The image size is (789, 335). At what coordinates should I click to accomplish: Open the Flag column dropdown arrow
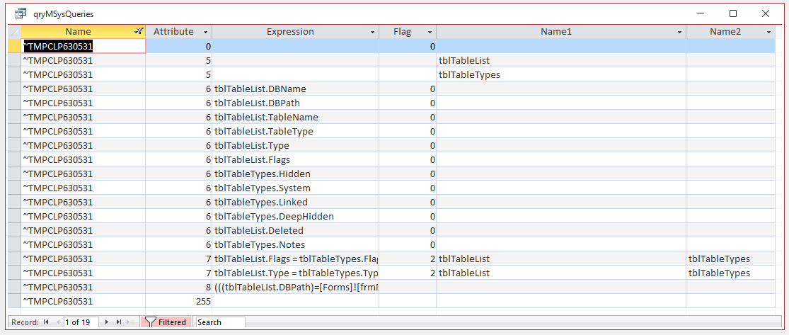pyautogui.click(x=430, y=32)
